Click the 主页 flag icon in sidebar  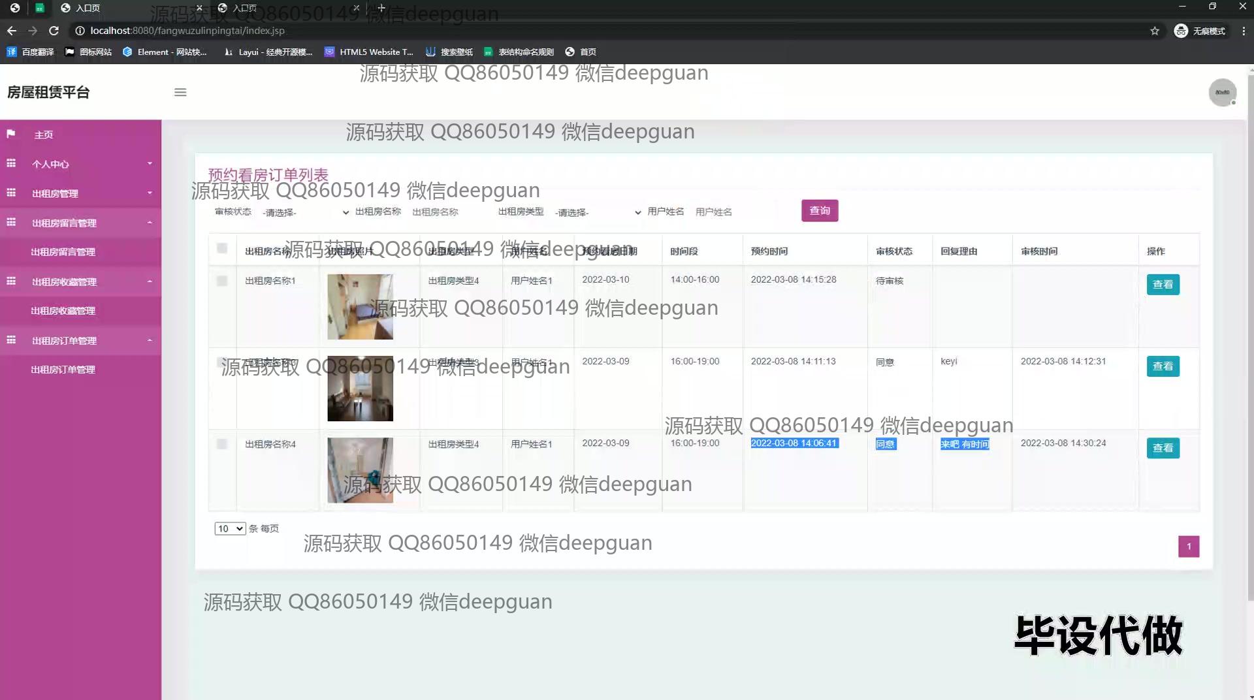[x=11, y=134]
